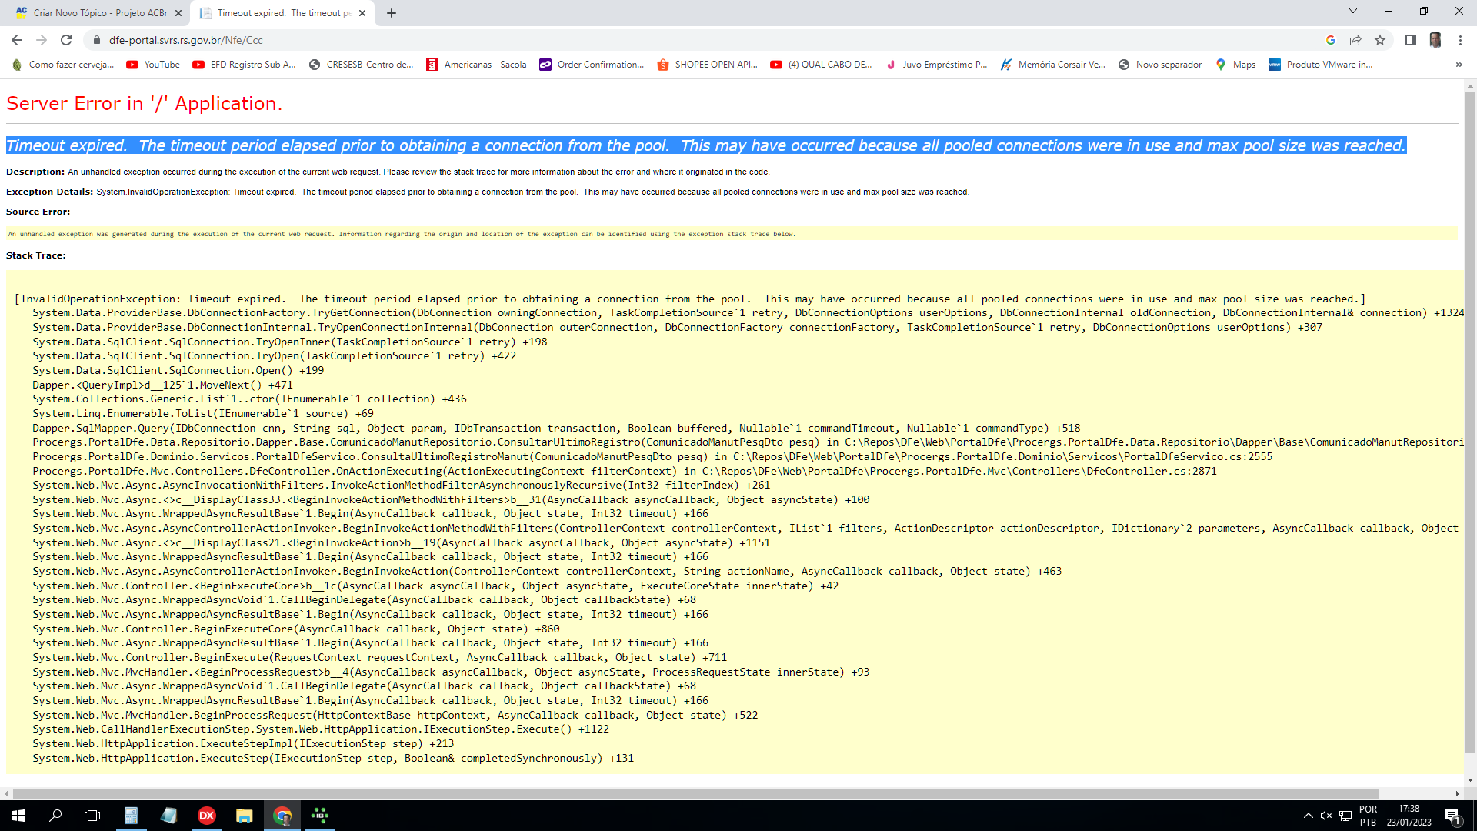Click the Google icon in the address bar
The image size is (1477, 831).
(1331, 40)
